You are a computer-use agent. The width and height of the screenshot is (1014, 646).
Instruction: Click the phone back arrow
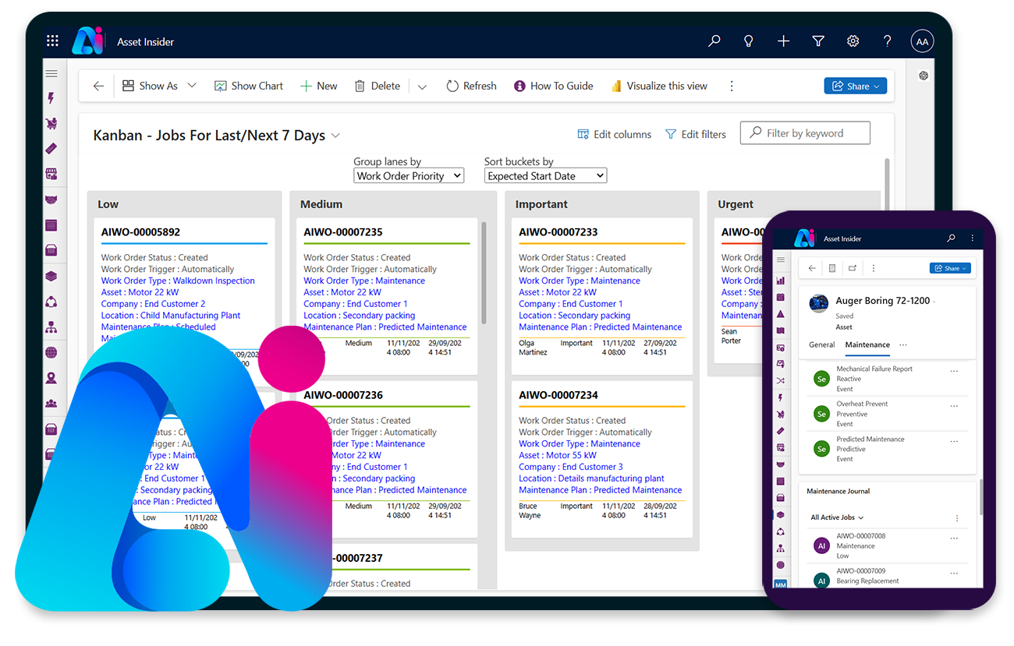click(812, 268)
